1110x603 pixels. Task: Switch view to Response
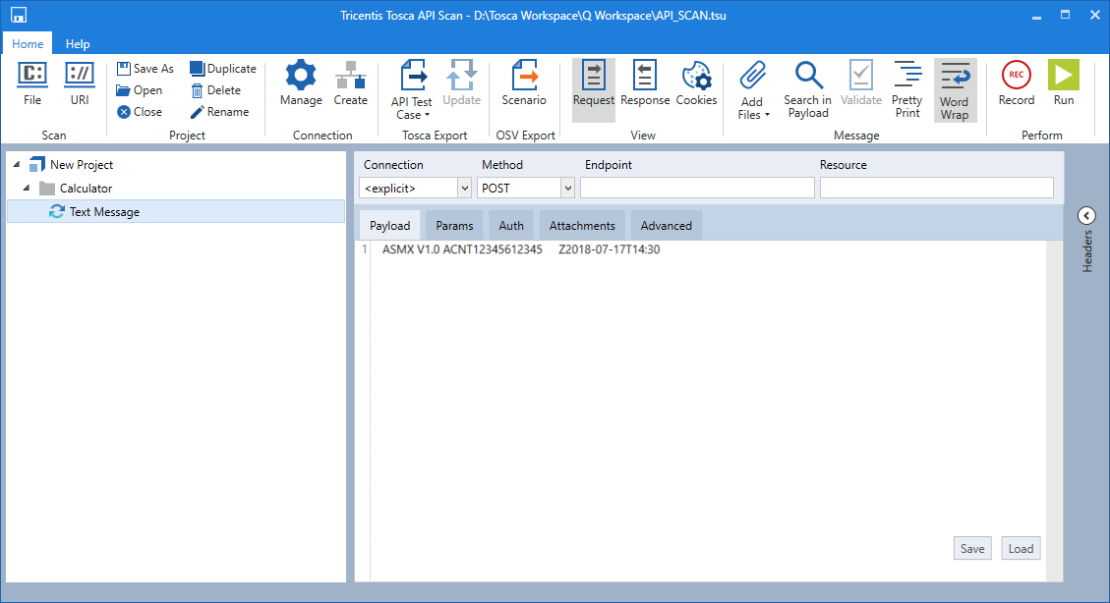pyautogui.click(x=645, y=82)
